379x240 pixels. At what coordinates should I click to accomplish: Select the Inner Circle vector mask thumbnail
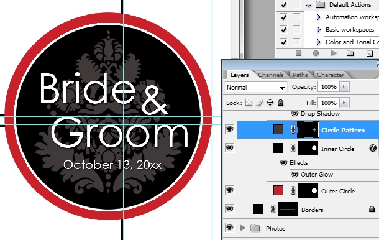coord(308,149)
